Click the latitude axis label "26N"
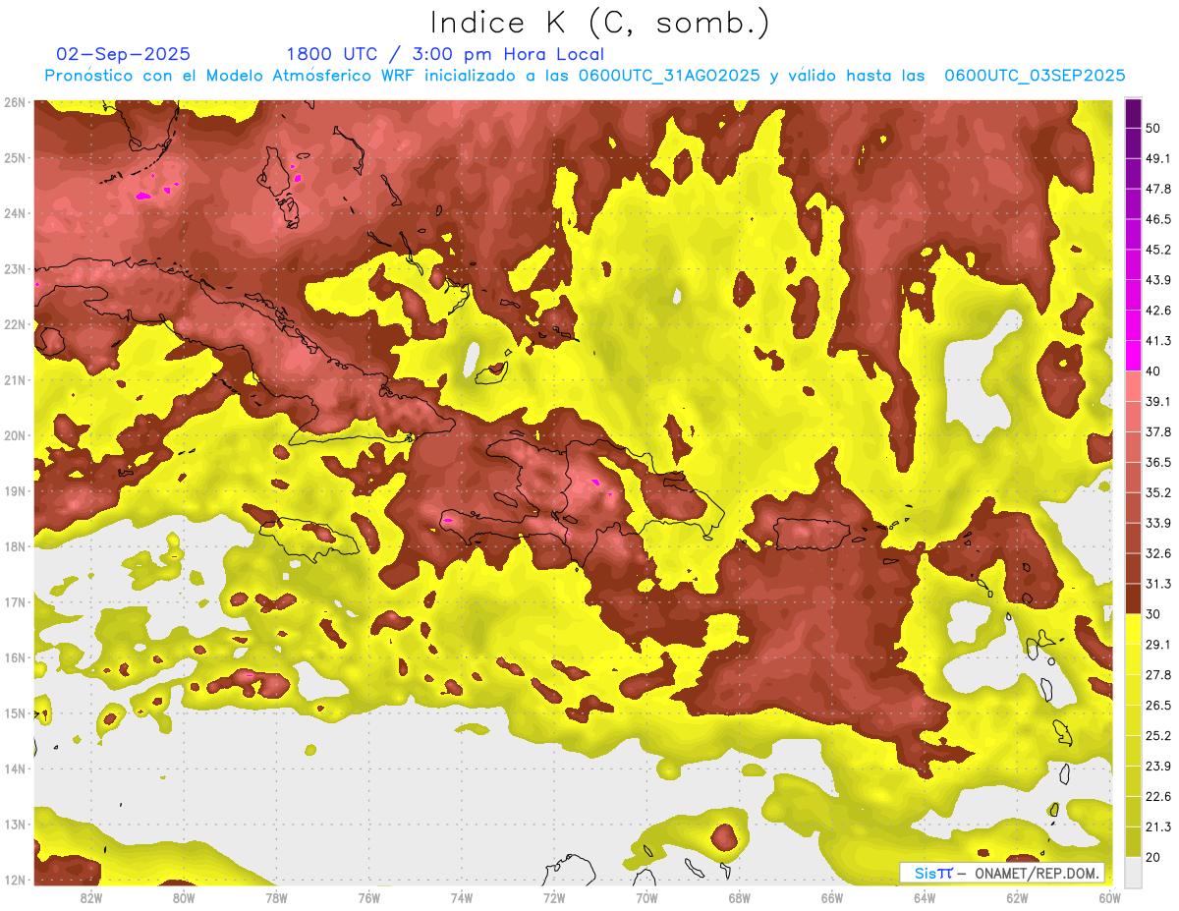 point(15,102)
